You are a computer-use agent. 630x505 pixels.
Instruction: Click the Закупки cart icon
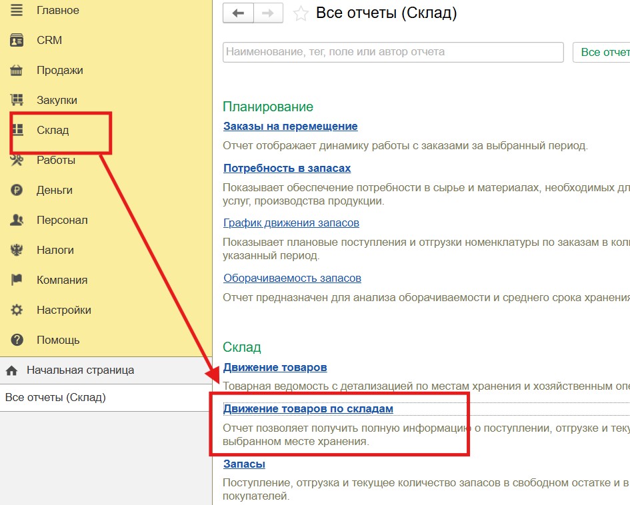pyautogui.click(x=17, y=101)
